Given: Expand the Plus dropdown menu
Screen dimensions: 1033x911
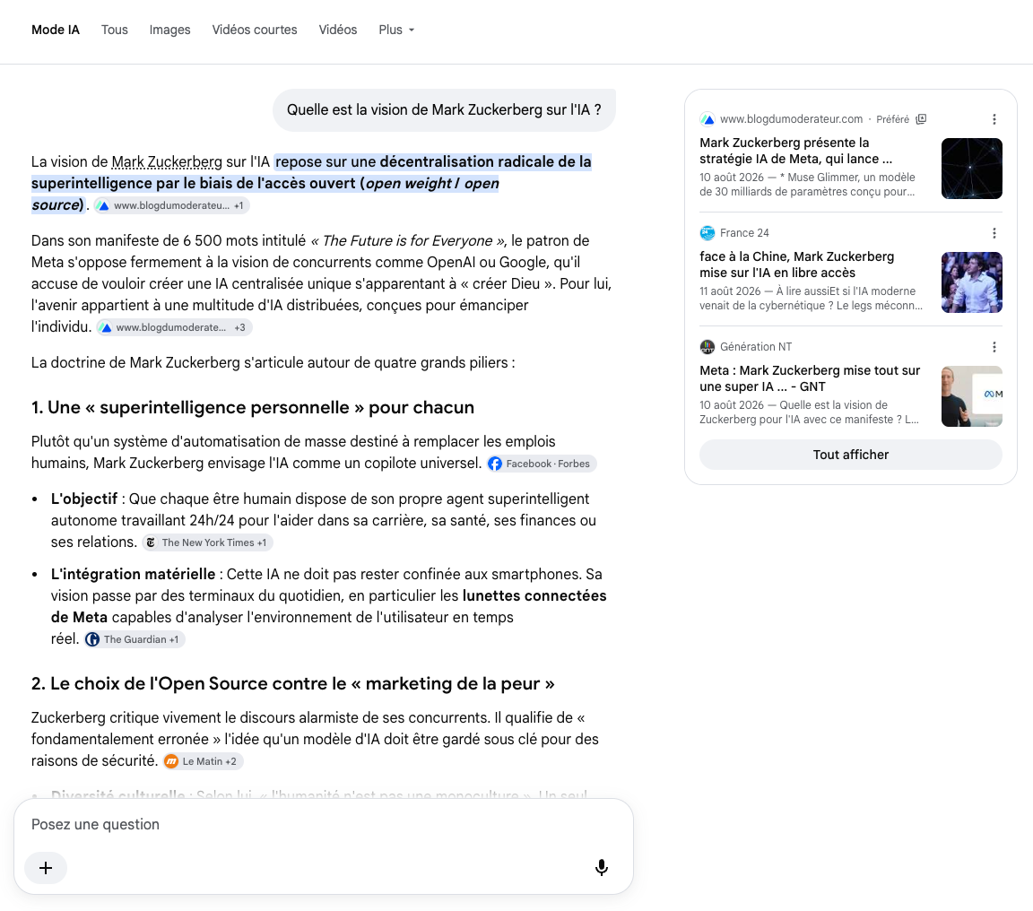Looking at the screenshot, I should pyautogui.click(x=396, y=30).
